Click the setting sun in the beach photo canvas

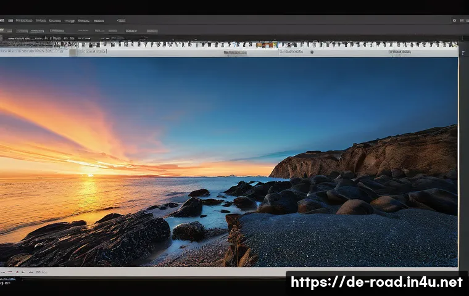pos(89,175)
